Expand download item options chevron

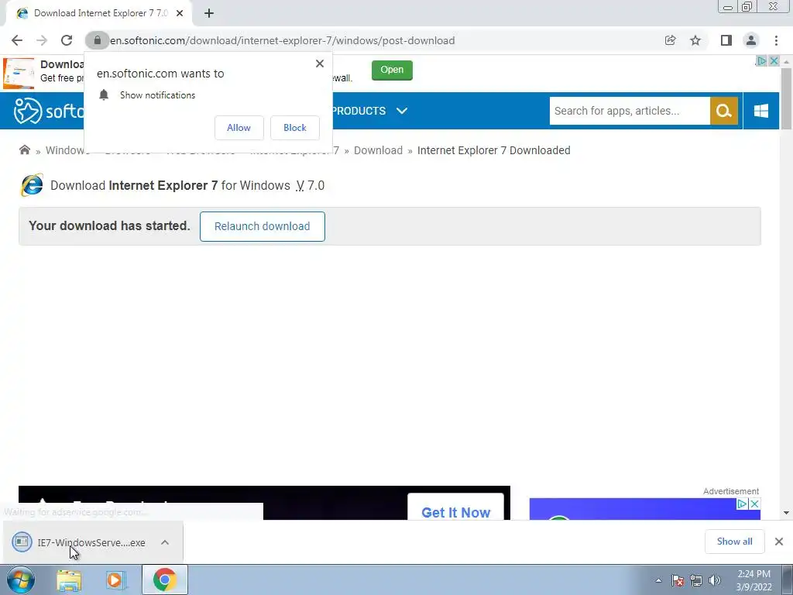pyautogui.click(x=165, y=542)
